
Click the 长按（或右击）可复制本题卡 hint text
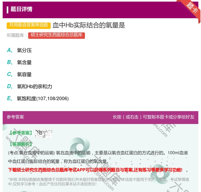coord(154,117)
